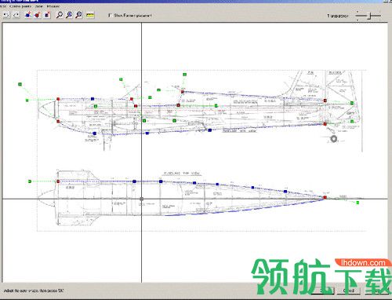Click the Transparency slider handle
The height and width of the screenshot is (300, 392).
coord(369,16)
